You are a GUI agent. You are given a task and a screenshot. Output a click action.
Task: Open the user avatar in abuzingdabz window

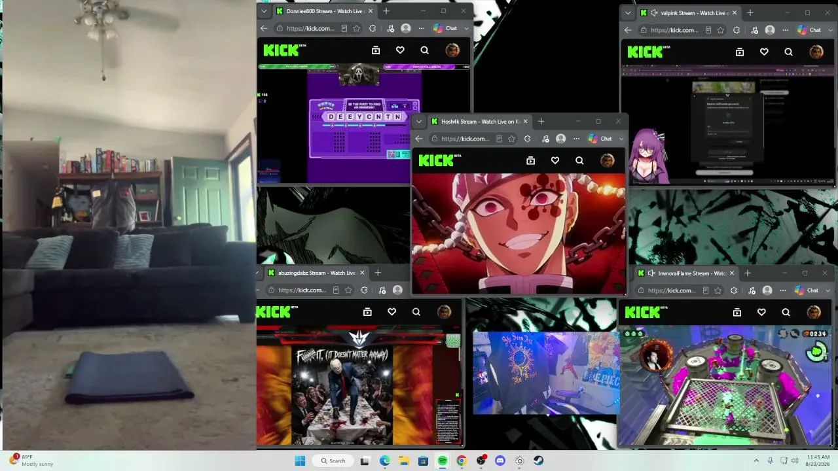(444, 312)
